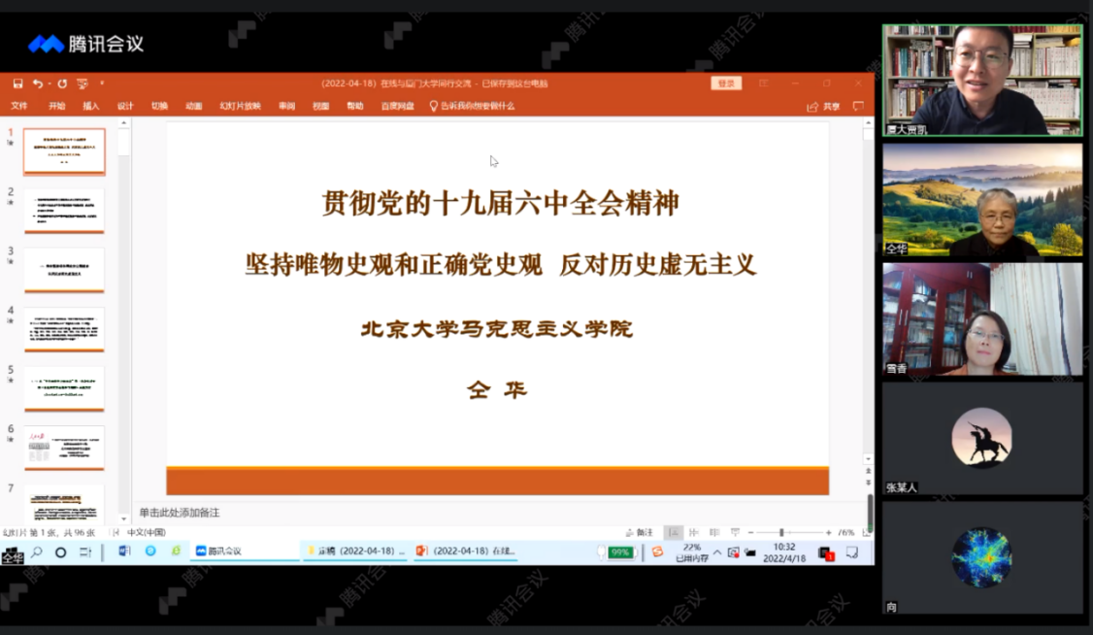
Task: Toggle the Notes (备注) pane in status bar
Action: coord(640,532)
